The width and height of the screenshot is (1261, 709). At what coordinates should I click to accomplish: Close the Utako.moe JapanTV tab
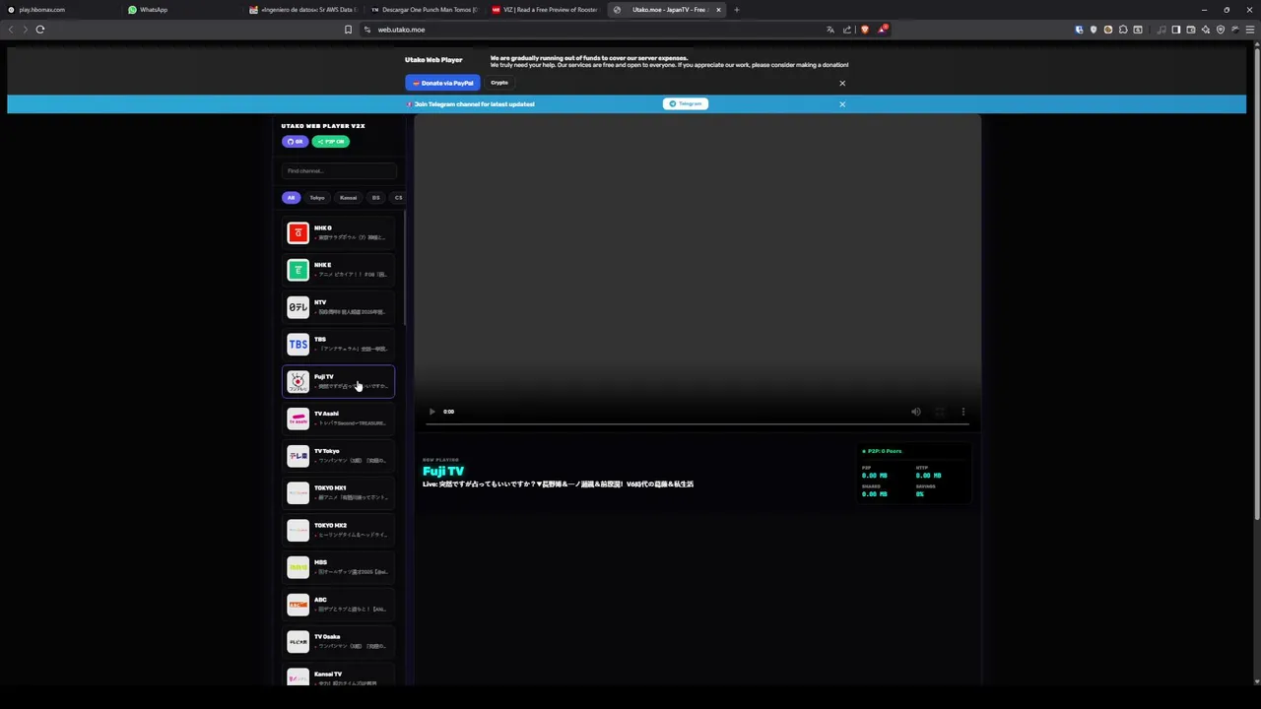[718, 10]
